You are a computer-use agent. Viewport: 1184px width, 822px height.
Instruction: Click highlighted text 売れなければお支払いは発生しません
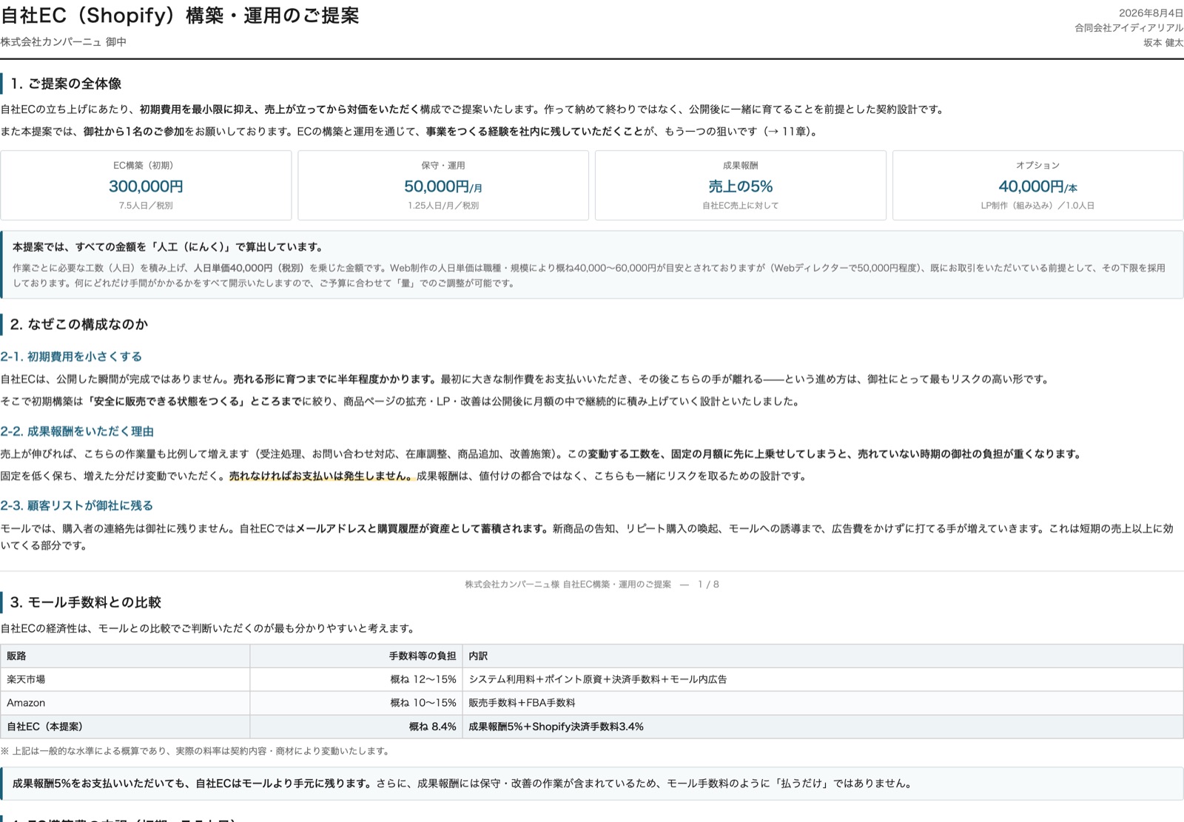(x=321, y=476)
